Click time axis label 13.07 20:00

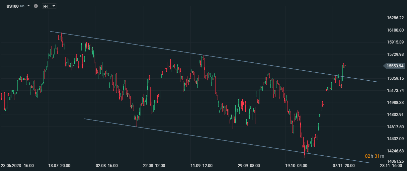pyautogui.click(x=59, y=165)
